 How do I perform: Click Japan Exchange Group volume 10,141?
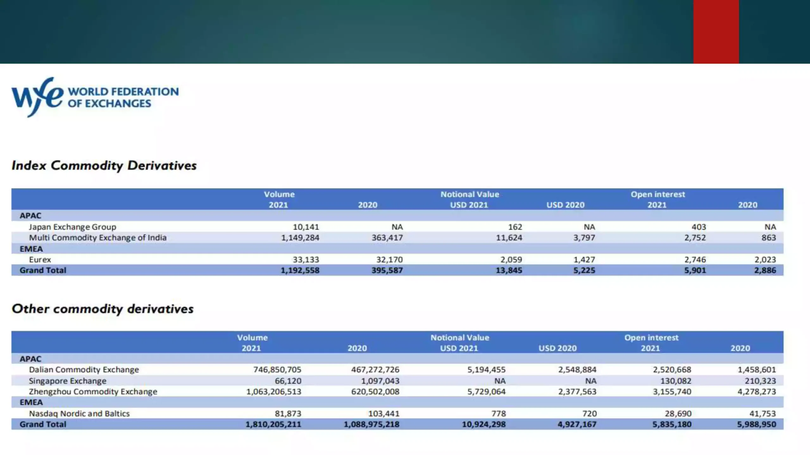pyautogui.click(x=306, y=227)
